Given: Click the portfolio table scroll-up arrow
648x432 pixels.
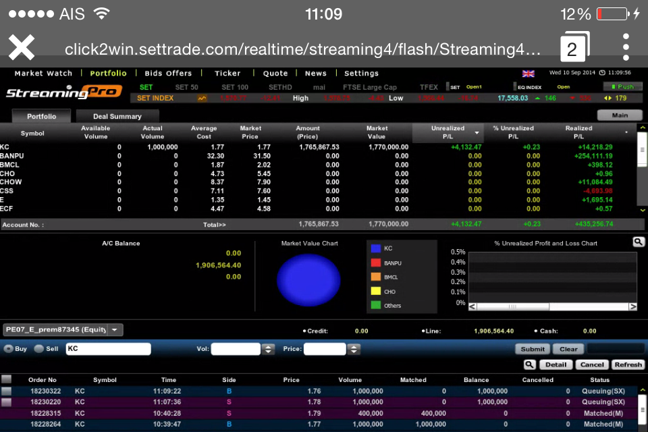Looking at the screenshot, I should pyautogui.click(x=643, y=128).
